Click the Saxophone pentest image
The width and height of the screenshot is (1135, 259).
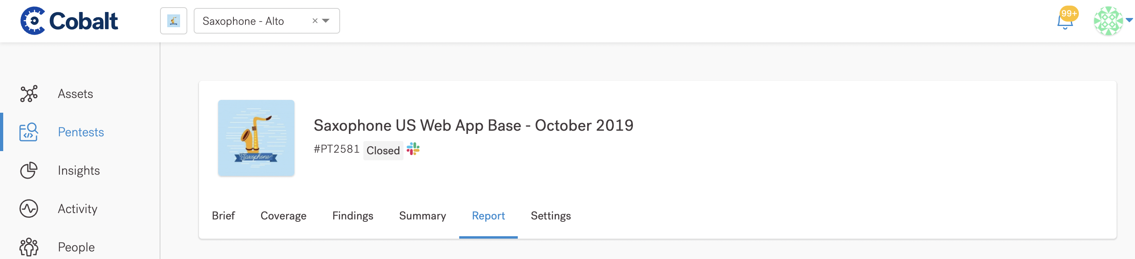tap(256, 138)
